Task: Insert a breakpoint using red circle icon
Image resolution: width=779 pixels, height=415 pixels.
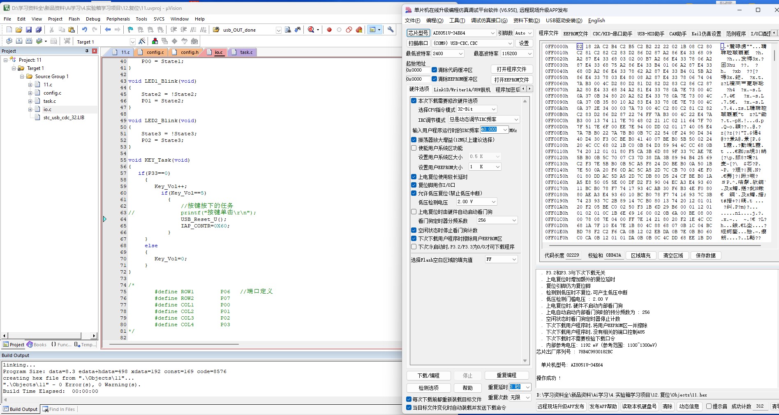Action: point(329,30)
